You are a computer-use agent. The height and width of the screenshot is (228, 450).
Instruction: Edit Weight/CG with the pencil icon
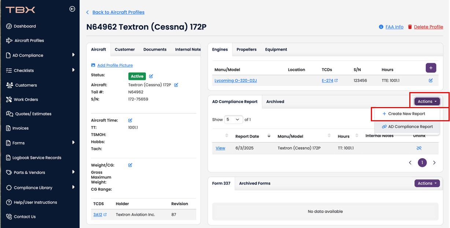130,165
